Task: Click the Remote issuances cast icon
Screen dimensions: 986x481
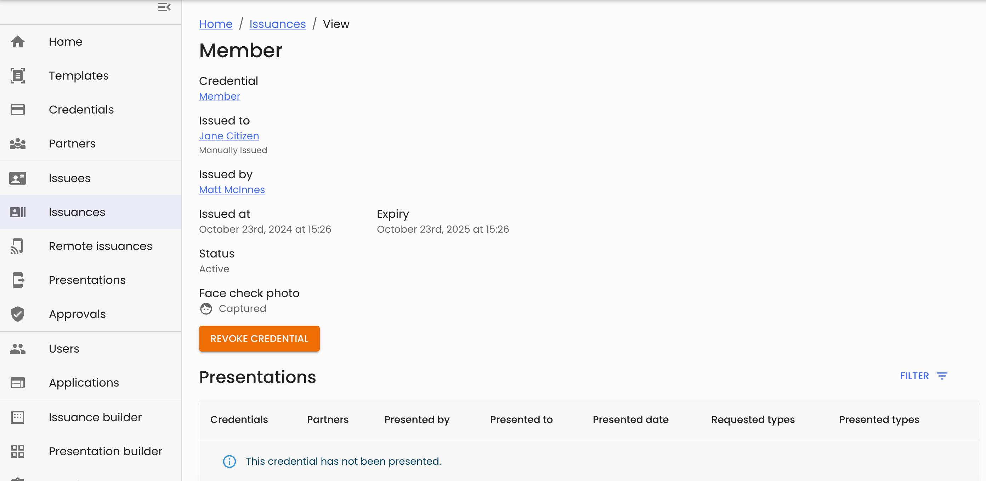Action: (x=18, y=246)
